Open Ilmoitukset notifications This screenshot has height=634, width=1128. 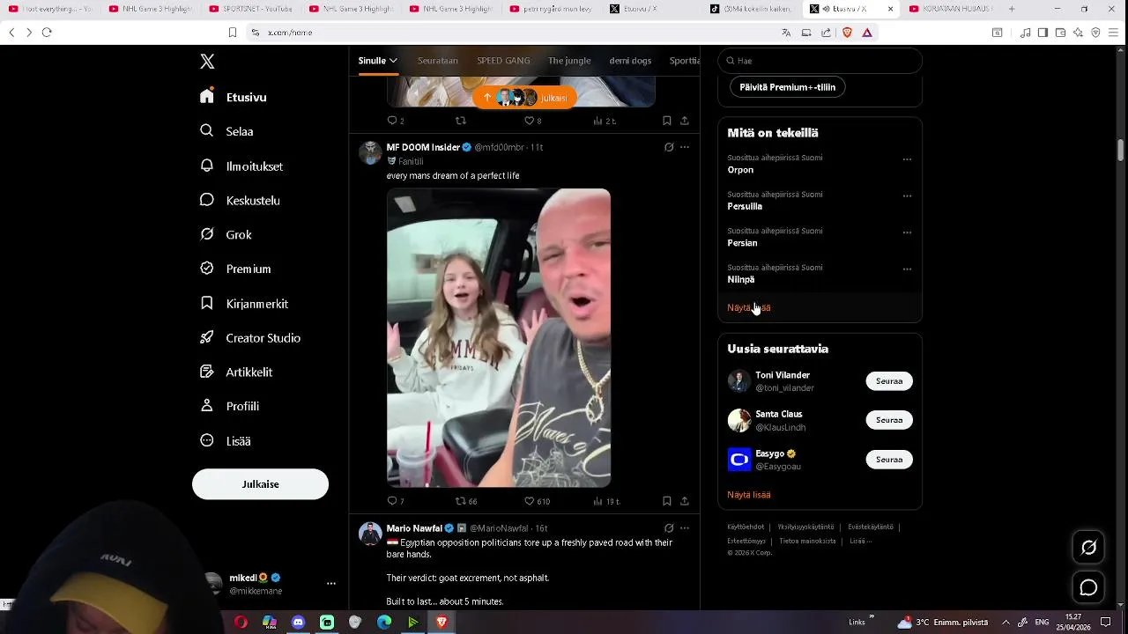pos(241,166)
